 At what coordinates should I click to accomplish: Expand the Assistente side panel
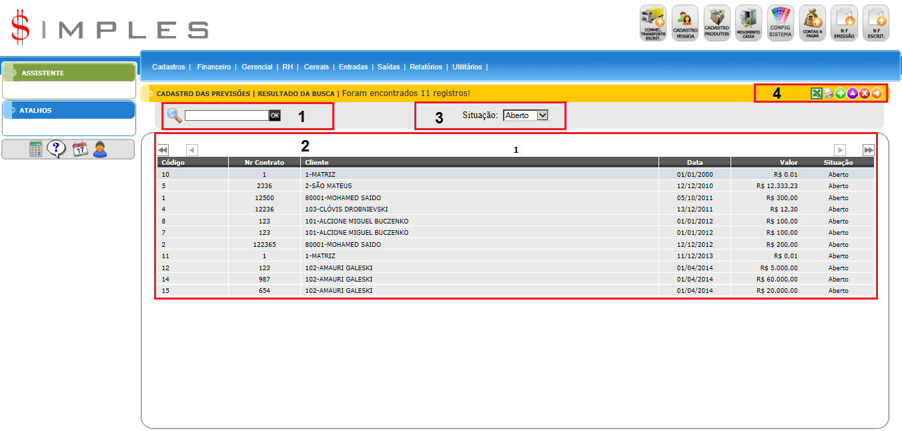(69, 73)
